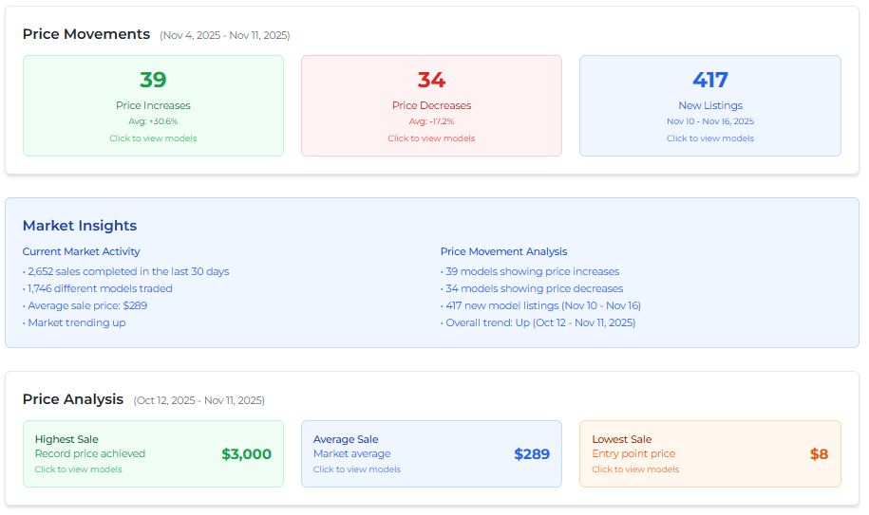This screenshot has width=869, height=515.
Task: Open 'Click to view models' under New Listings
Action: click(x=709, y=138)
